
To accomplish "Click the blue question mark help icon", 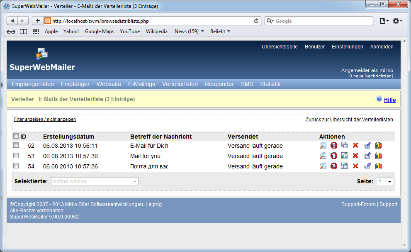I will [x=379, y=99].
